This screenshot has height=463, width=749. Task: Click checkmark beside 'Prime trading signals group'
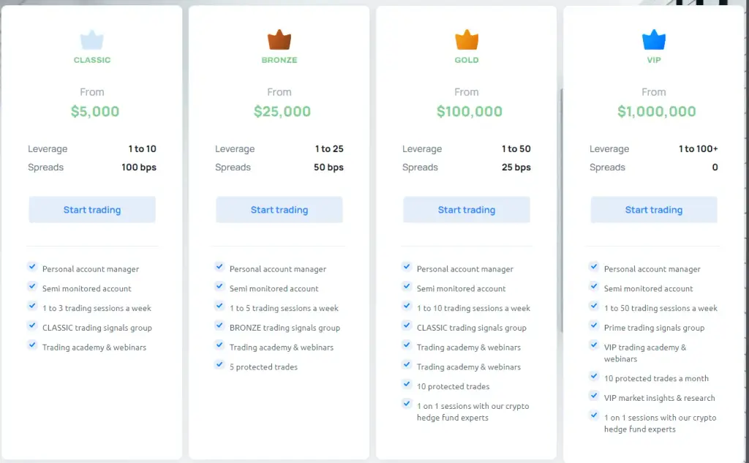(594, 325)
